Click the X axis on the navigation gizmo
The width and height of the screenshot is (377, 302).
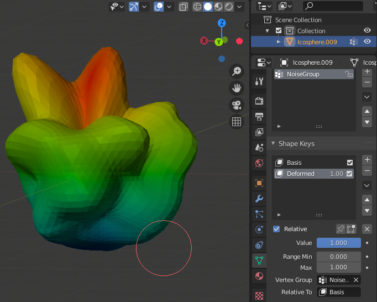click(x=204, y=41)
